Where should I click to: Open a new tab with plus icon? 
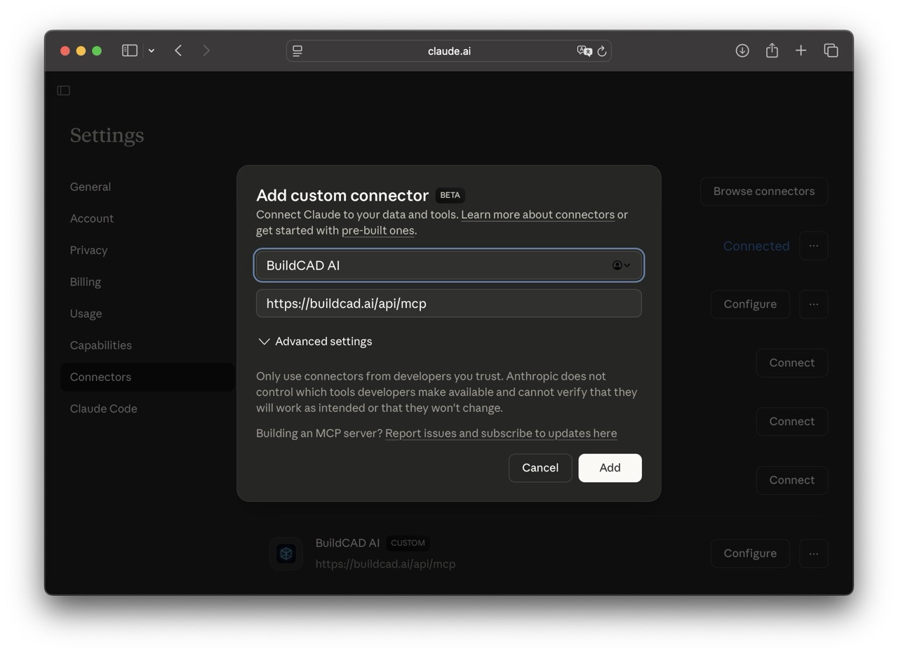click(x=800, y=51)
